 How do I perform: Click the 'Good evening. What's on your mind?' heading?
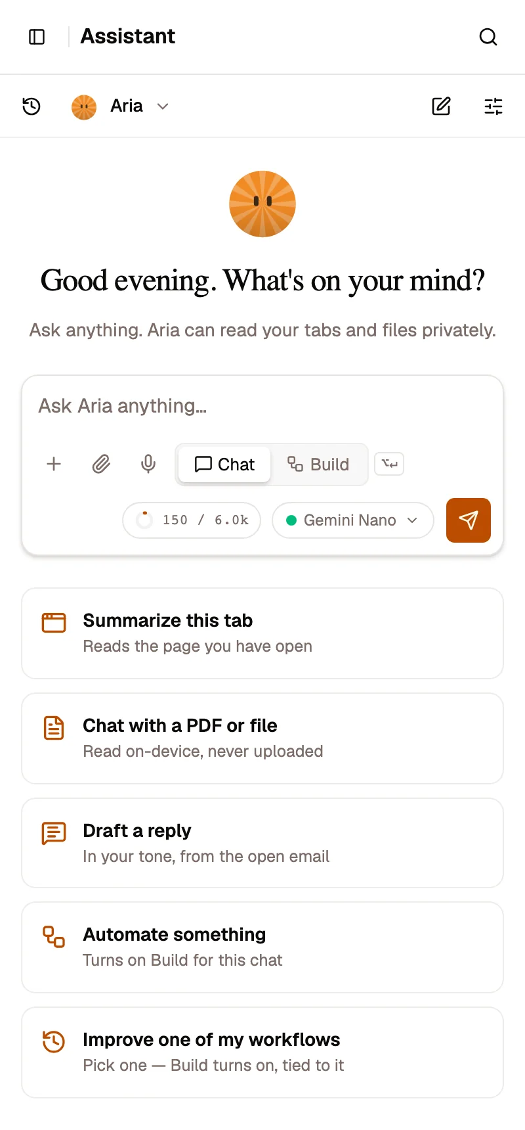tap(262, 281)
